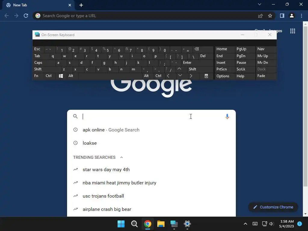Bookmark this tab with the star icon
Image resolution: width=308 pixels, height=231 pixels.
pos(270,16)
